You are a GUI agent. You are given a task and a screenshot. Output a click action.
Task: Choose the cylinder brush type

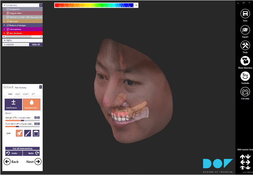coord(36,133)
